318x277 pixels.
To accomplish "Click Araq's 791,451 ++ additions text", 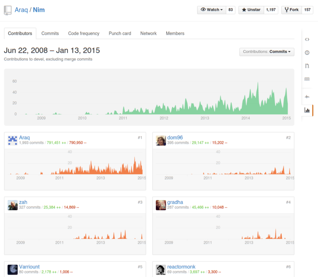I will pyautogui.click(x=56, y=143).
